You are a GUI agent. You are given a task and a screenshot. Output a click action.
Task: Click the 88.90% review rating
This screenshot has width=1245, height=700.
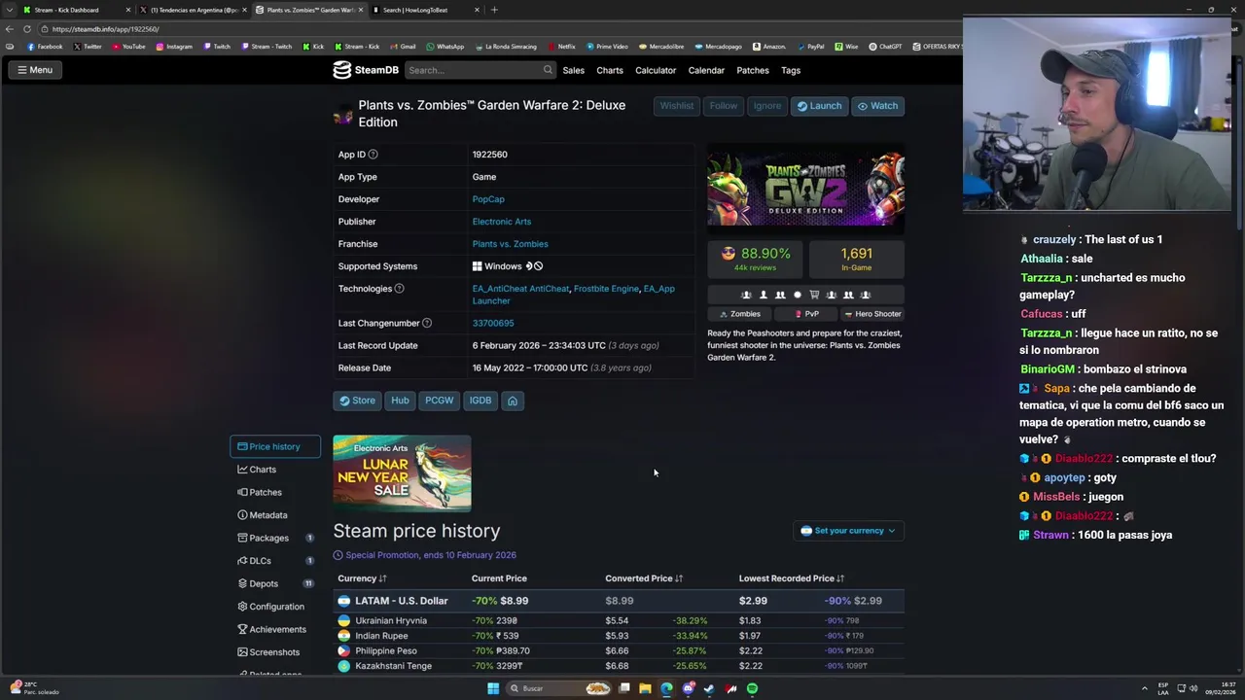pos(756,259)
